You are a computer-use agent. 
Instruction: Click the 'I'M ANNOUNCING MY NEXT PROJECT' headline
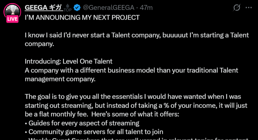pyautogui.click(x=82, y=18)
